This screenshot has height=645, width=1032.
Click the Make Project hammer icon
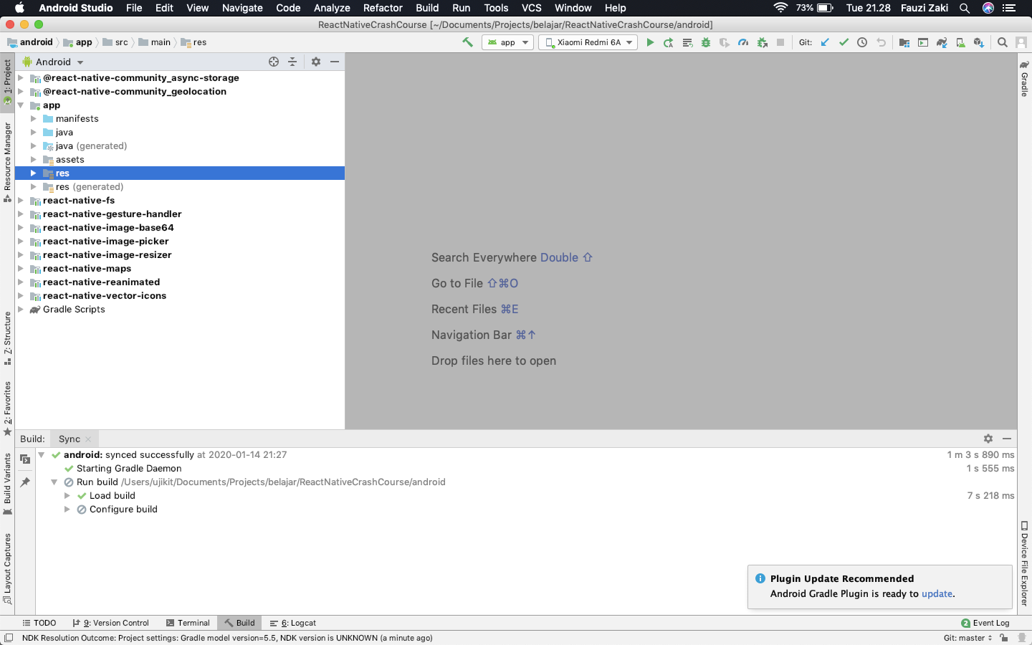click(x=467, y=42)
